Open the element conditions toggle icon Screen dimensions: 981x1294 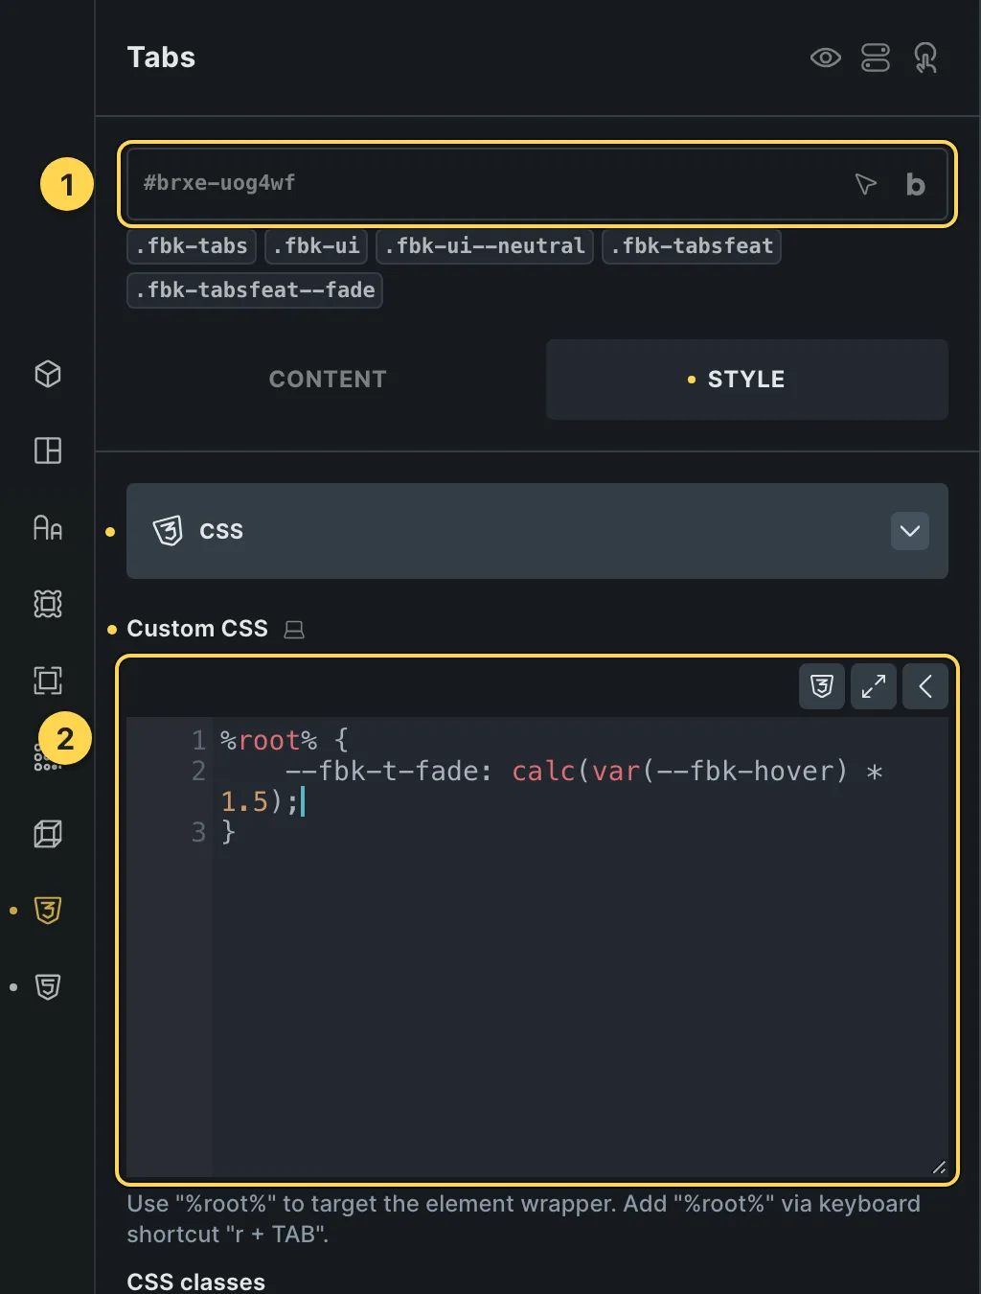click(876, 58)
